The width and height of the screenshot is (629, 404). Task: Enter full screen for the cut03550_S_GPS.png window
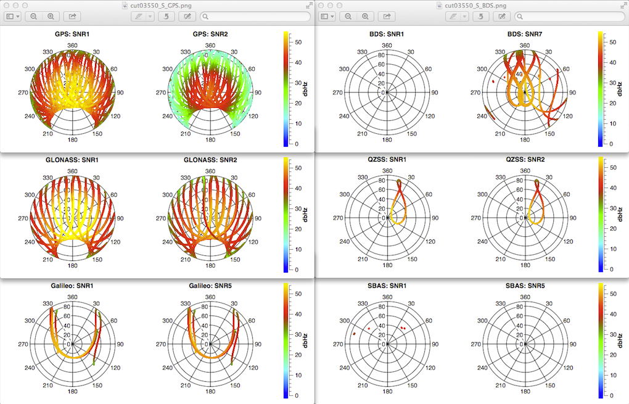click(x=308, y=5)
